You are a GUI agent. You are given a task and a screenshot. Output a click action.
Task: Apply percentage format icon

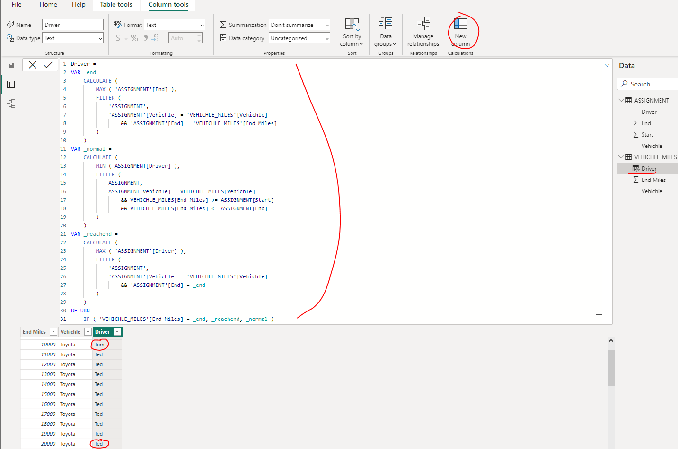point(134,38)
